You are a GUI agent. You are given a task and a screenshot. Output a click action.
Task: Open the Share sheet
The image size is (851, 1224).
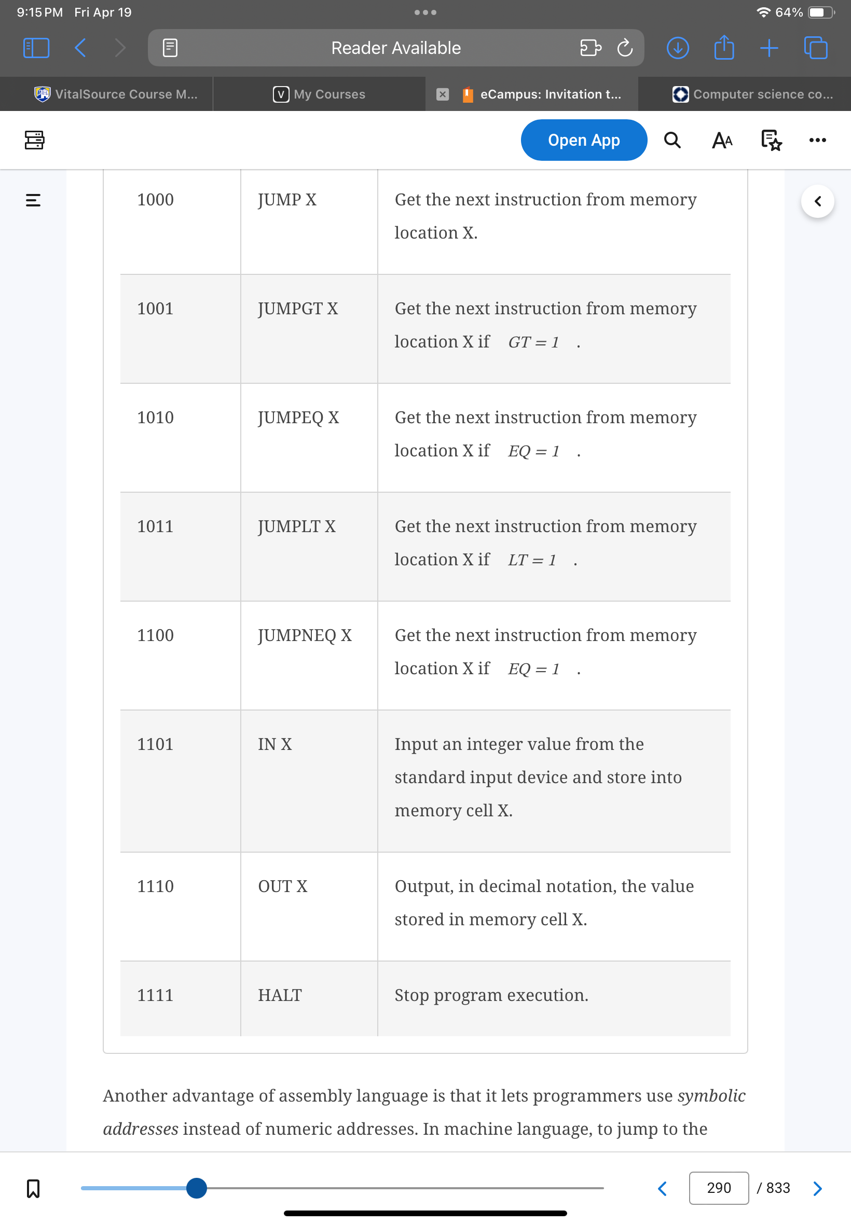pos(723,47)
